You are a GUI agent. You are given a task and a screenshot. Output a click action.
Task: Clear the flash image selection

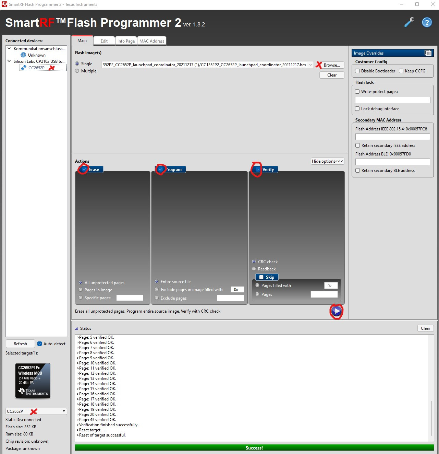[332, 75]
